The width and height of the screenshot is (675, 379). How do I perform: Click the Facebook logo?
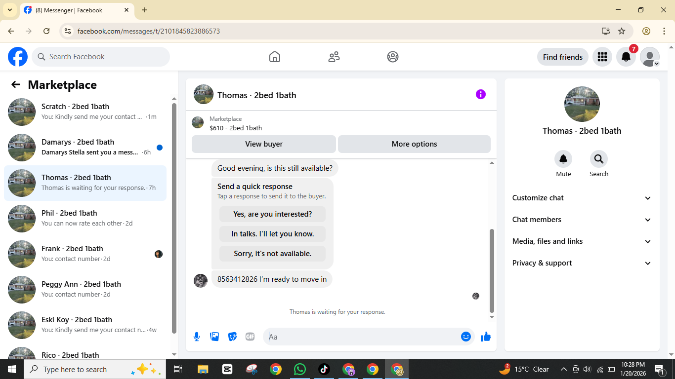[18, 57]
